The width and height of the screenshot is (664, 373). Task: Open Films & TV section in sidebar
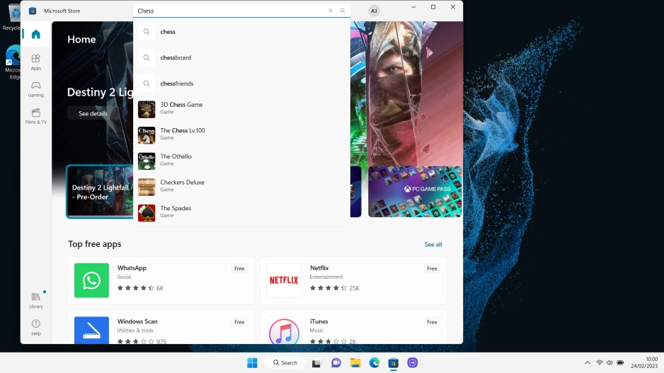click(x=36, y=116)
